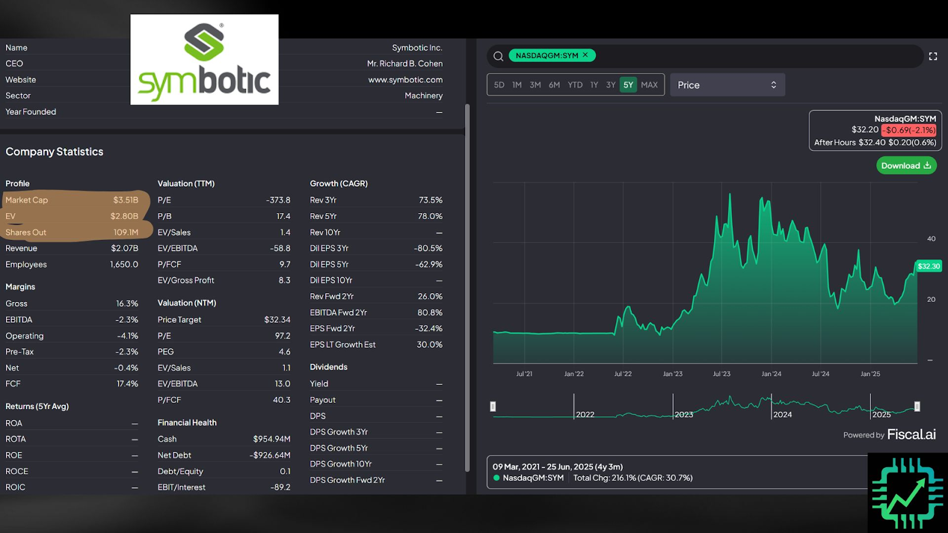Select the 3M time range
Image resolution: width=948 pixels, height=533 pixels.
[535, 85]
